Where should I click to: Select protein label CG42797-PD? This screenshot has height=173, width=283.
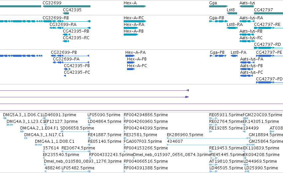coord(269,79)
